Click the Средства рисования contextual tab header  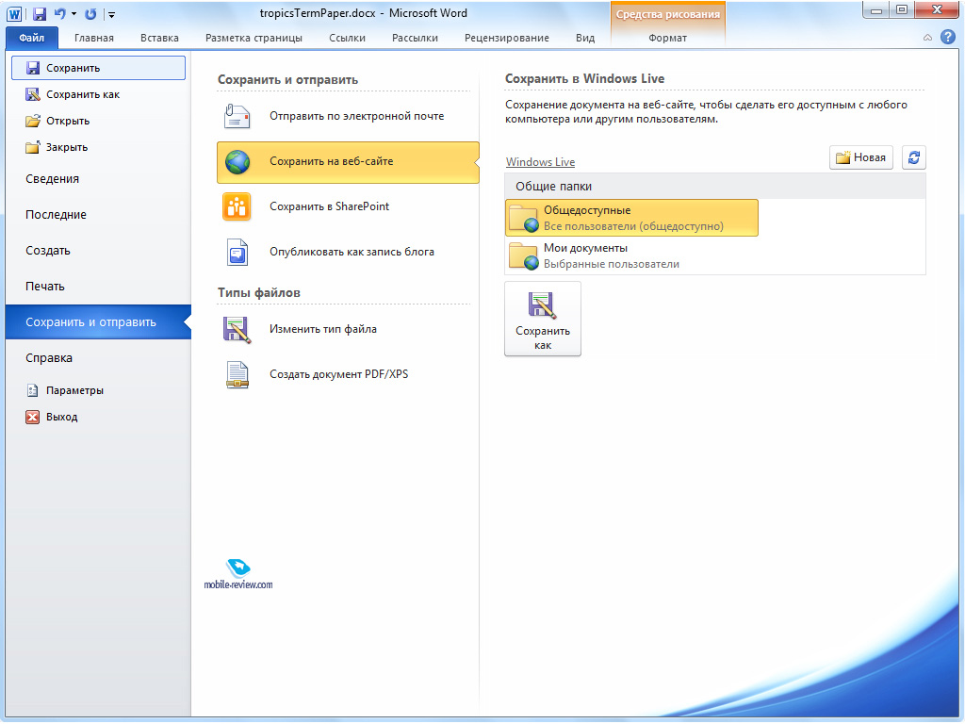[668, 14]
